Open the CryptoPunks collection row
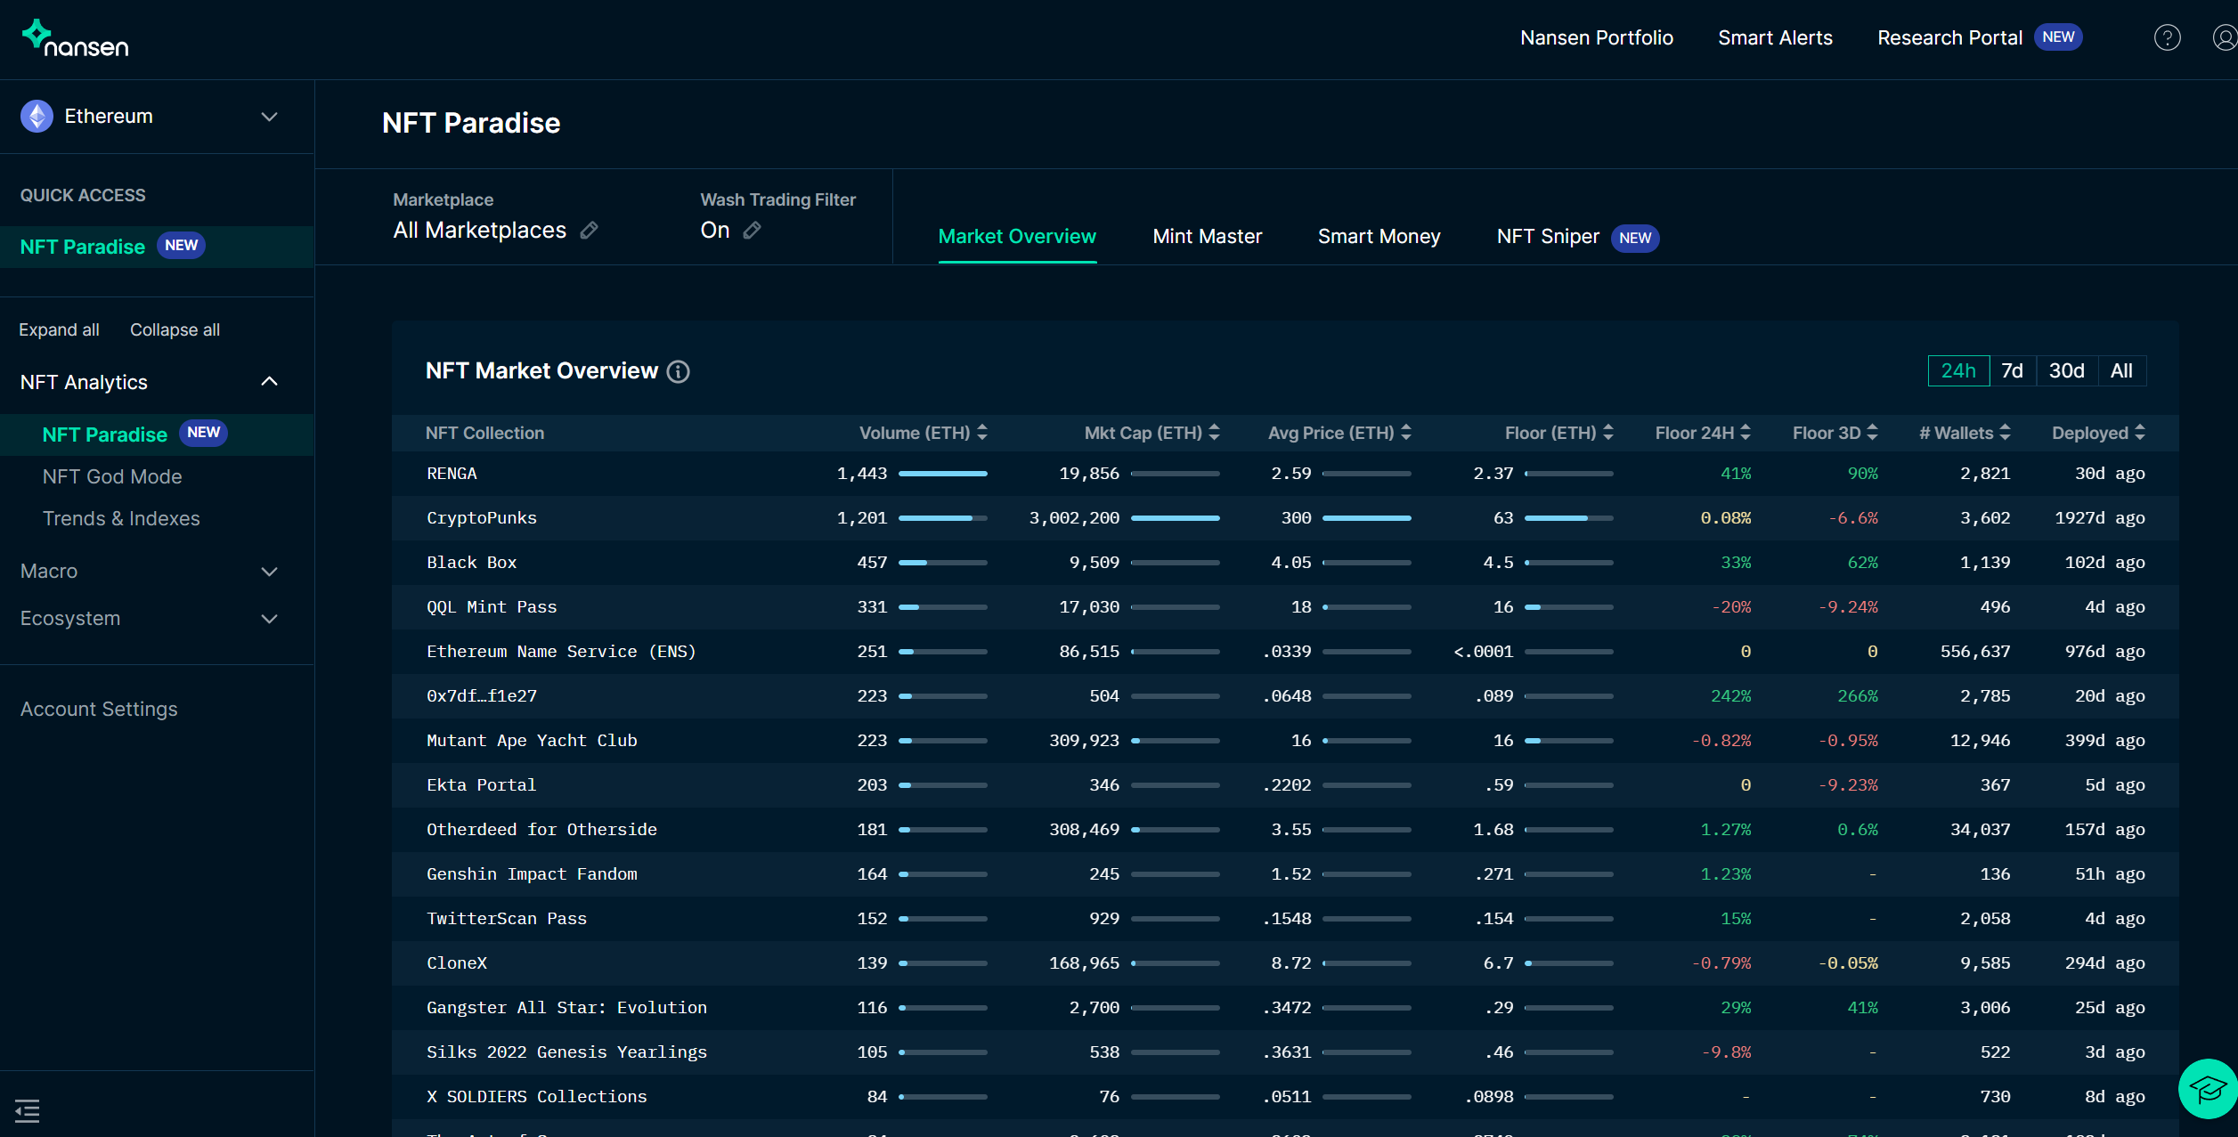This screenshot has width=2238, height=1137. coord(1285,518)
